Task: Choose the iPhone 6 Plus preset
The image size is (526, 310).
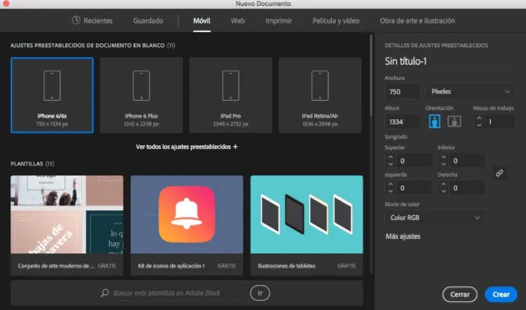Action: point(141,85)
